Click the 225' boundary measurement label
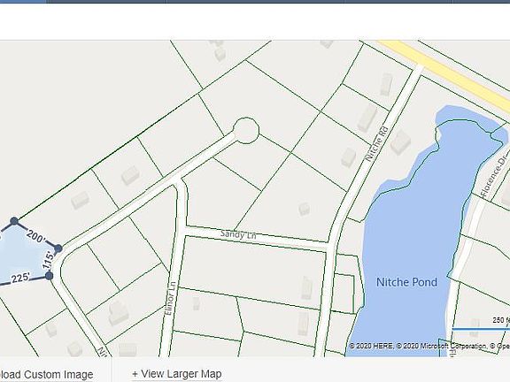Image resolution: width=510 pixels, height=382 pixels. [x=21, y=279]
